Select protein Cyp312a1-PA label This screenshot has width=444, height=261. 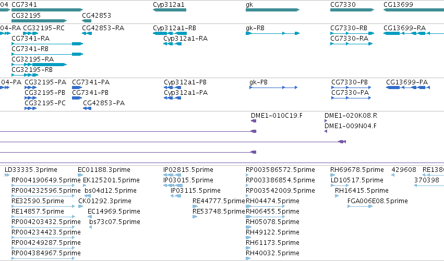(186, 93)
